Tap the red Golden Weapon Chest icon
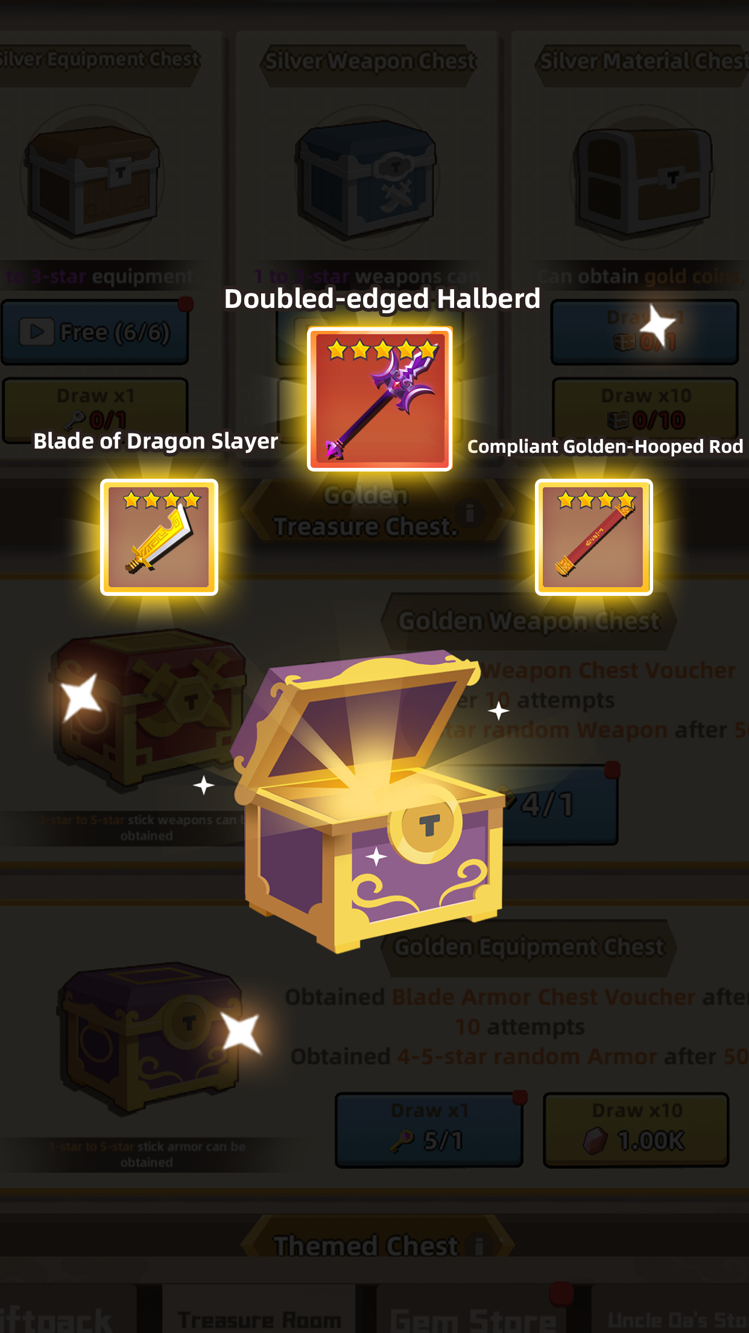Viewport: 749px width, 1333px height. (148, 709)
